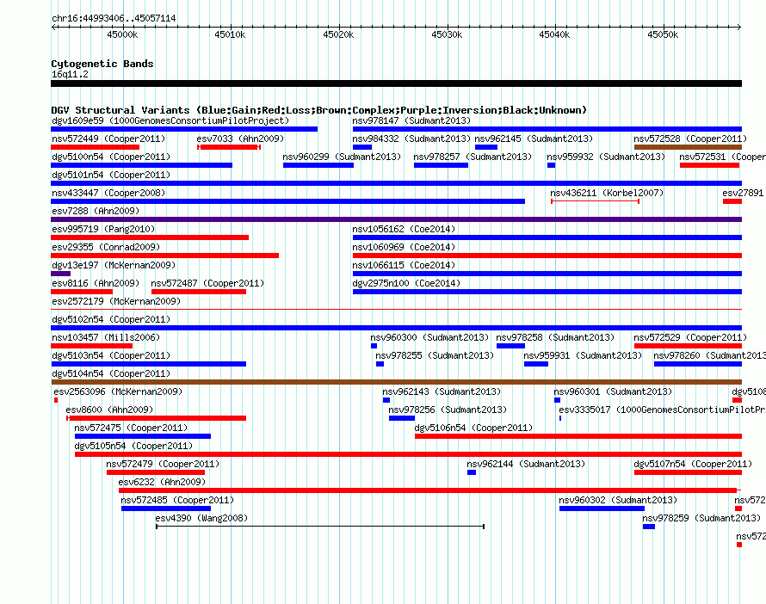
Task: Open nsv962144 (Sudmant2013) label
Action: tap(526, 464)
